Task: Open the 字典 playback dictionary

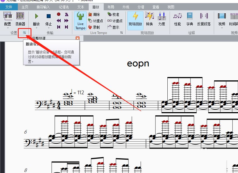Action: pyautogui.click(x=190, y=19)
